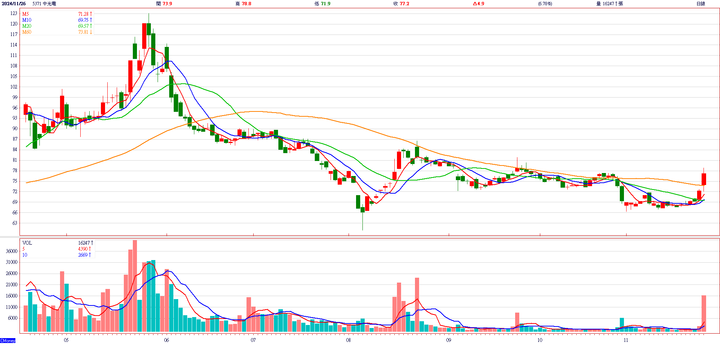Click the 26000 volume axis label
This screenshot has width=720, height=346.
click(x=12, y=274)
